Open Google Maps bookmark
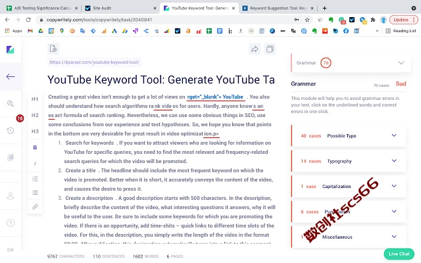 [62, 31]
